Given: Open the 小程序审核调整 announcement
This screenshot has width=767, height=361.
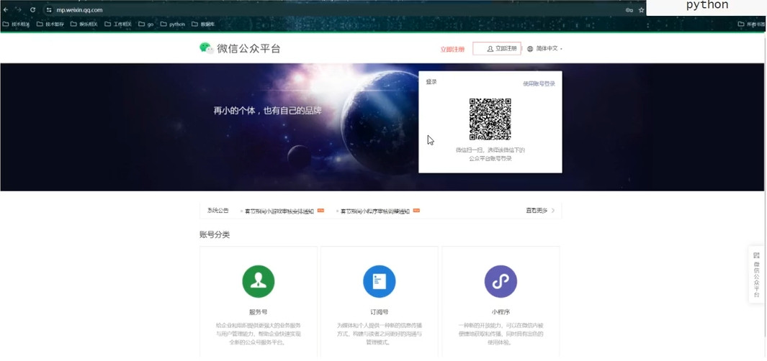Looking at the screenshot, I should [375, 211].
